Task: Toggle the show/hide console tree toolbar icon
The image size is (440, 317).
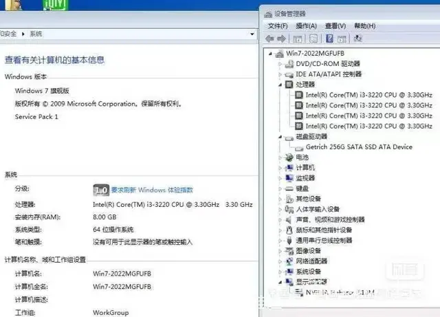Action: (297, 39)
